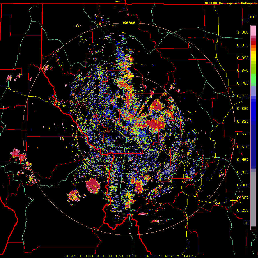Select the 0.360 scale value
Image resolution: width=258 pixels, height=258 pixels.
[243, 185]
